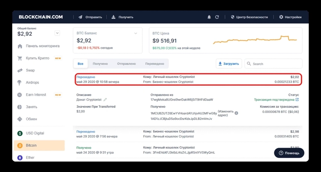Switch to the Переведено tab
Screen dimensions: 321x172
pyautogui.click(x=154, y=64)
